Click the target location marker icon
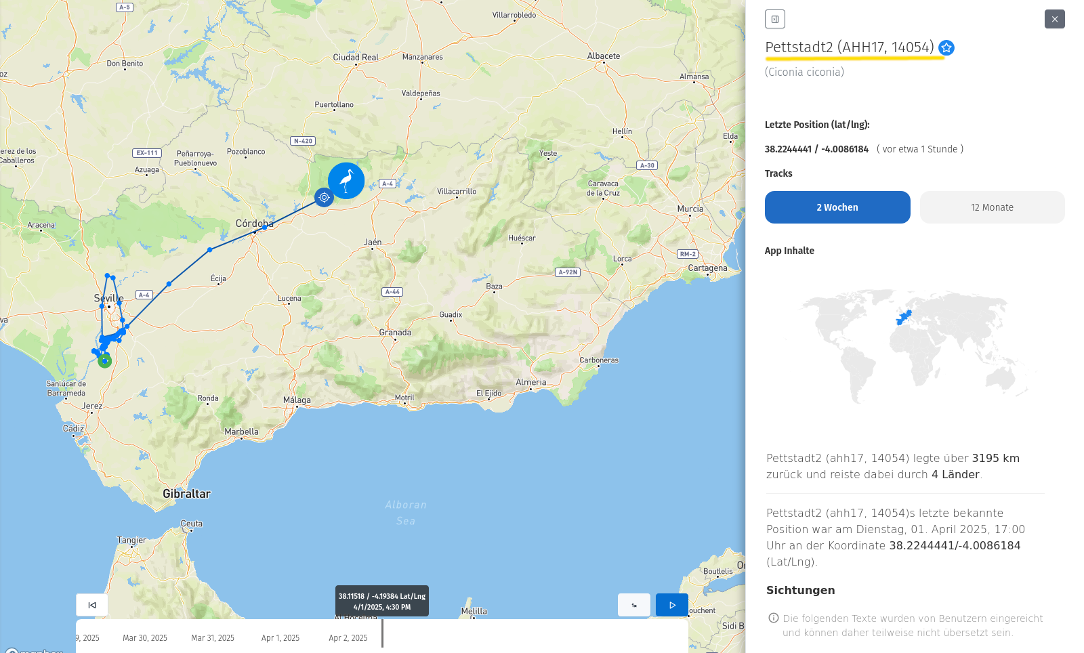The width and height of the screenshot is (1084, 653). pos(324,197)
